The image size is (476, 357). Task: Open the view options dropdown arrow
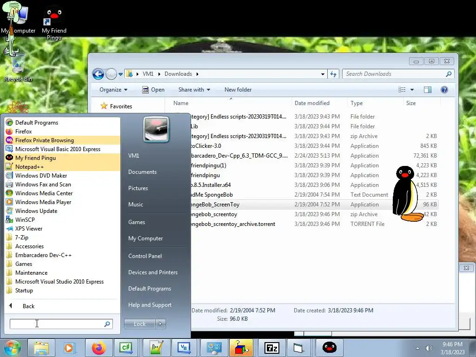click(412, 90)
